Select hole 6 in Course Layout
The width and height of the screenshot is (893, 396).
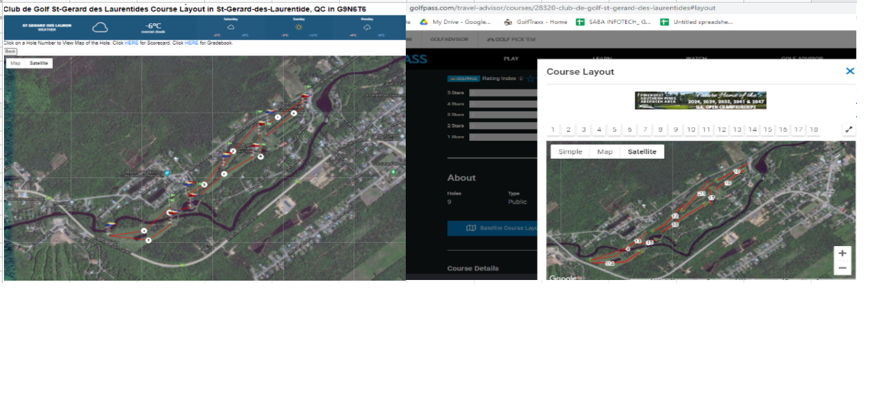[x=629, y=130]
